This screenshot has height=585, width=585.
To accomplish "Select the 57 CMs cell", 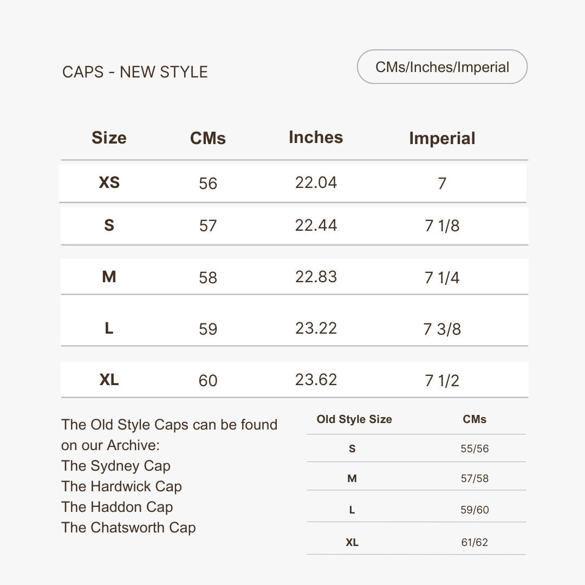I will (x=208, y=225).
